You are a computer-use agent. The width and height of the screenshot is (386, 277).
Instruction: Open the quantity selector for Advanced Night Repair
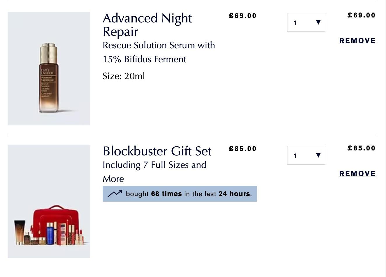pos(306,22)
